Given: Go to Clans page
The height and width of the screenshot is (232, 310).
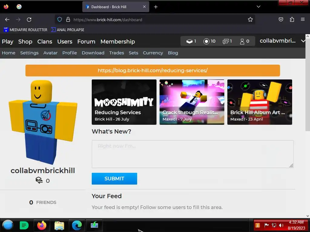Looking at the screenshot, I should tap(45, 42).
